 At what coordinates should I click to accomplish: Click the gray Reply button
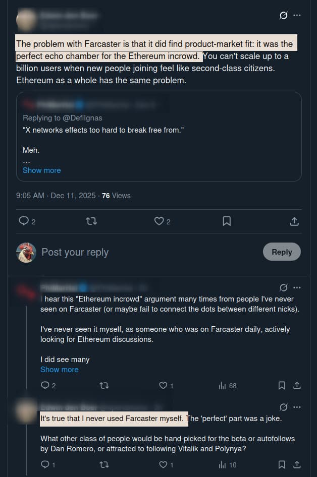click(282, 252)
